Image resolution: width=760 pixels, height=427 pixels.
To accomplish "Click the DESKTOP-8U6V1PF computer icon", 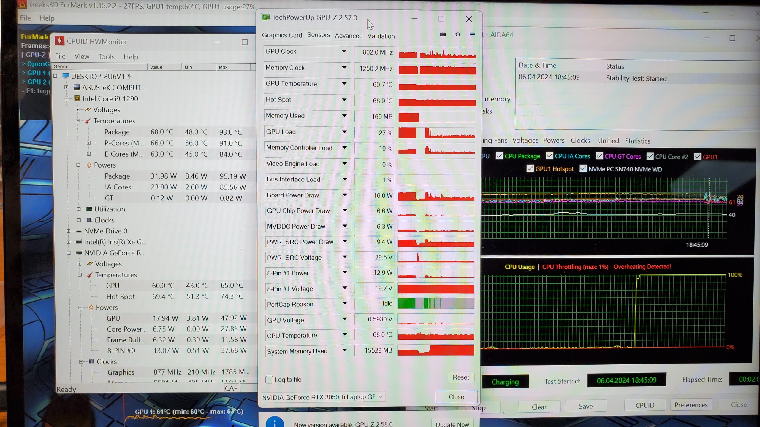I will tap(66, 76).
